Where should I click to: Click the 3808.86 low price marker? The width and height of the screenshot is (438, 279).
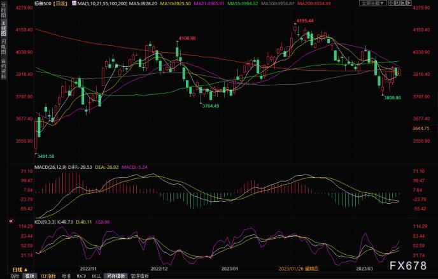[392, 98]
